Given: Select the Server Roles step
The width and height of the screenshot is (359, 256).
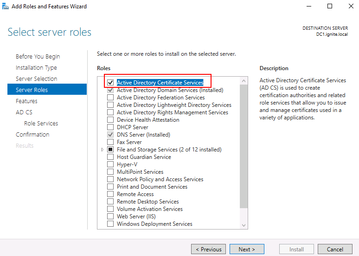Looking at the screenshot, I should [47, 90].
